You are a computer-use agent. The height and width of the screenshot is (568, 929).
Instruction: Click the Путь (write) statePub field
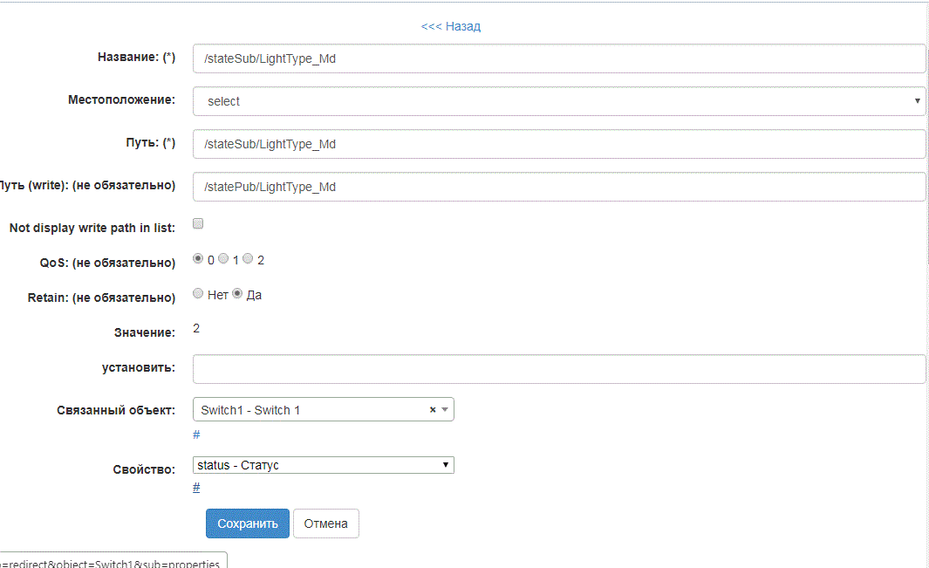tap(558, 187)
